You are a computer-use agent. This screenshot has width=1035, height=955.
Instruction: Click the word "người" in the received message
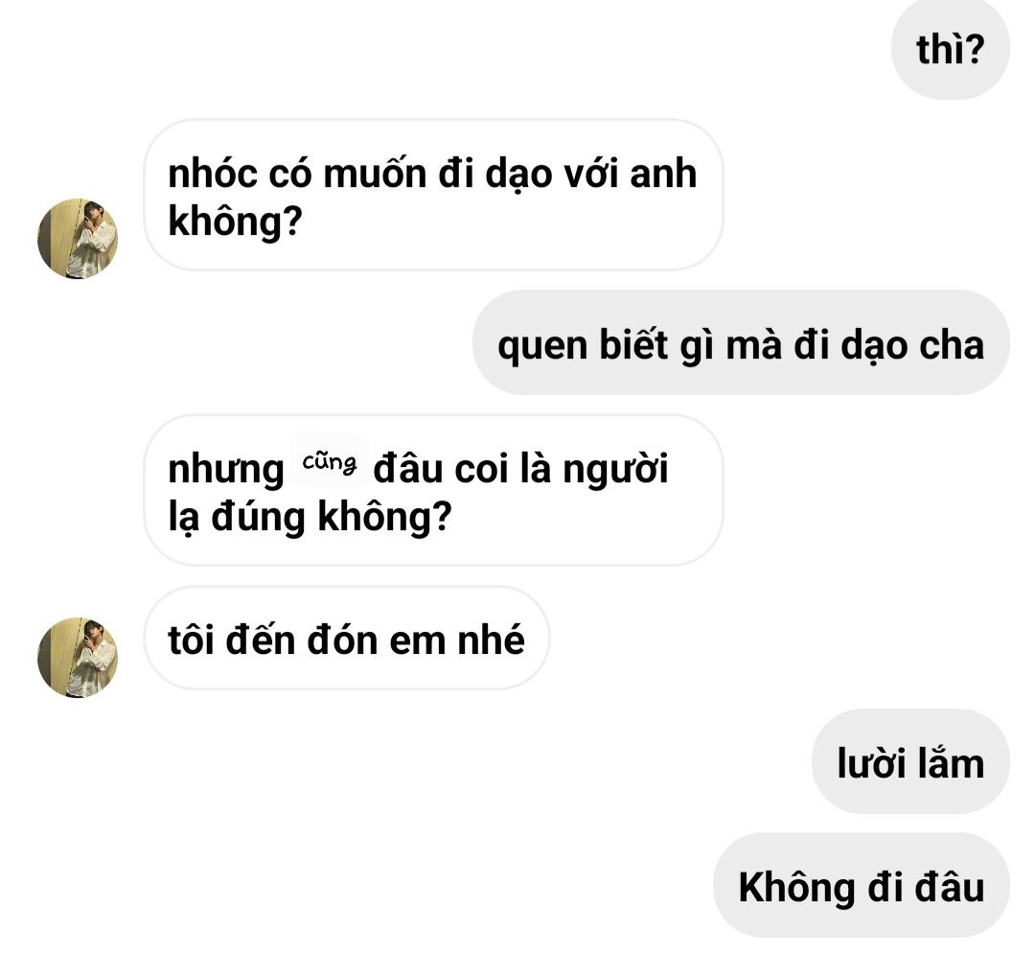coord(615,471)
